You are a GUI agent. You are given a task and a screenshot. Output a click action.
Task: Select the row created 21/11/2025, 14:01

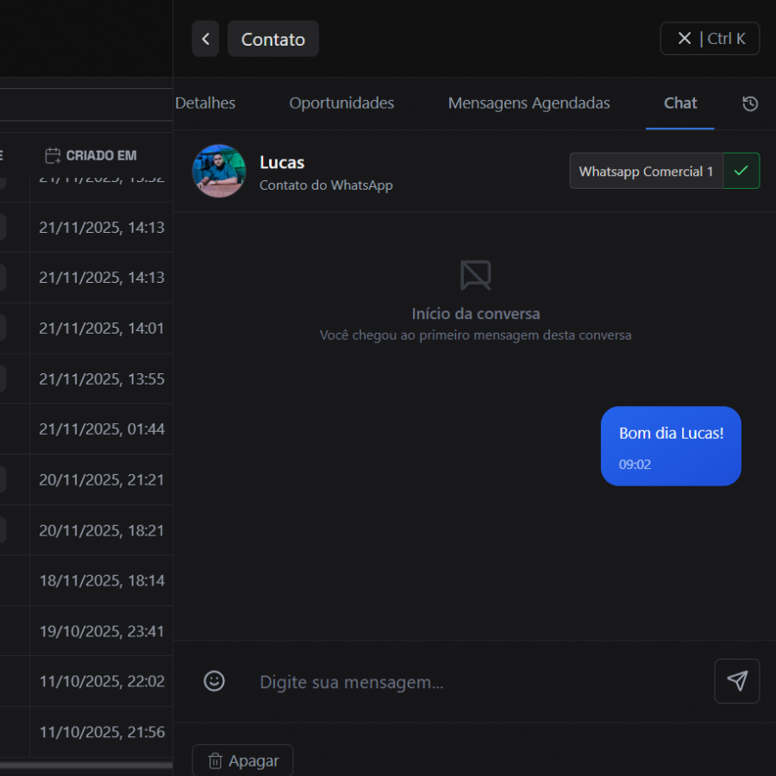(x=101, y=329)
